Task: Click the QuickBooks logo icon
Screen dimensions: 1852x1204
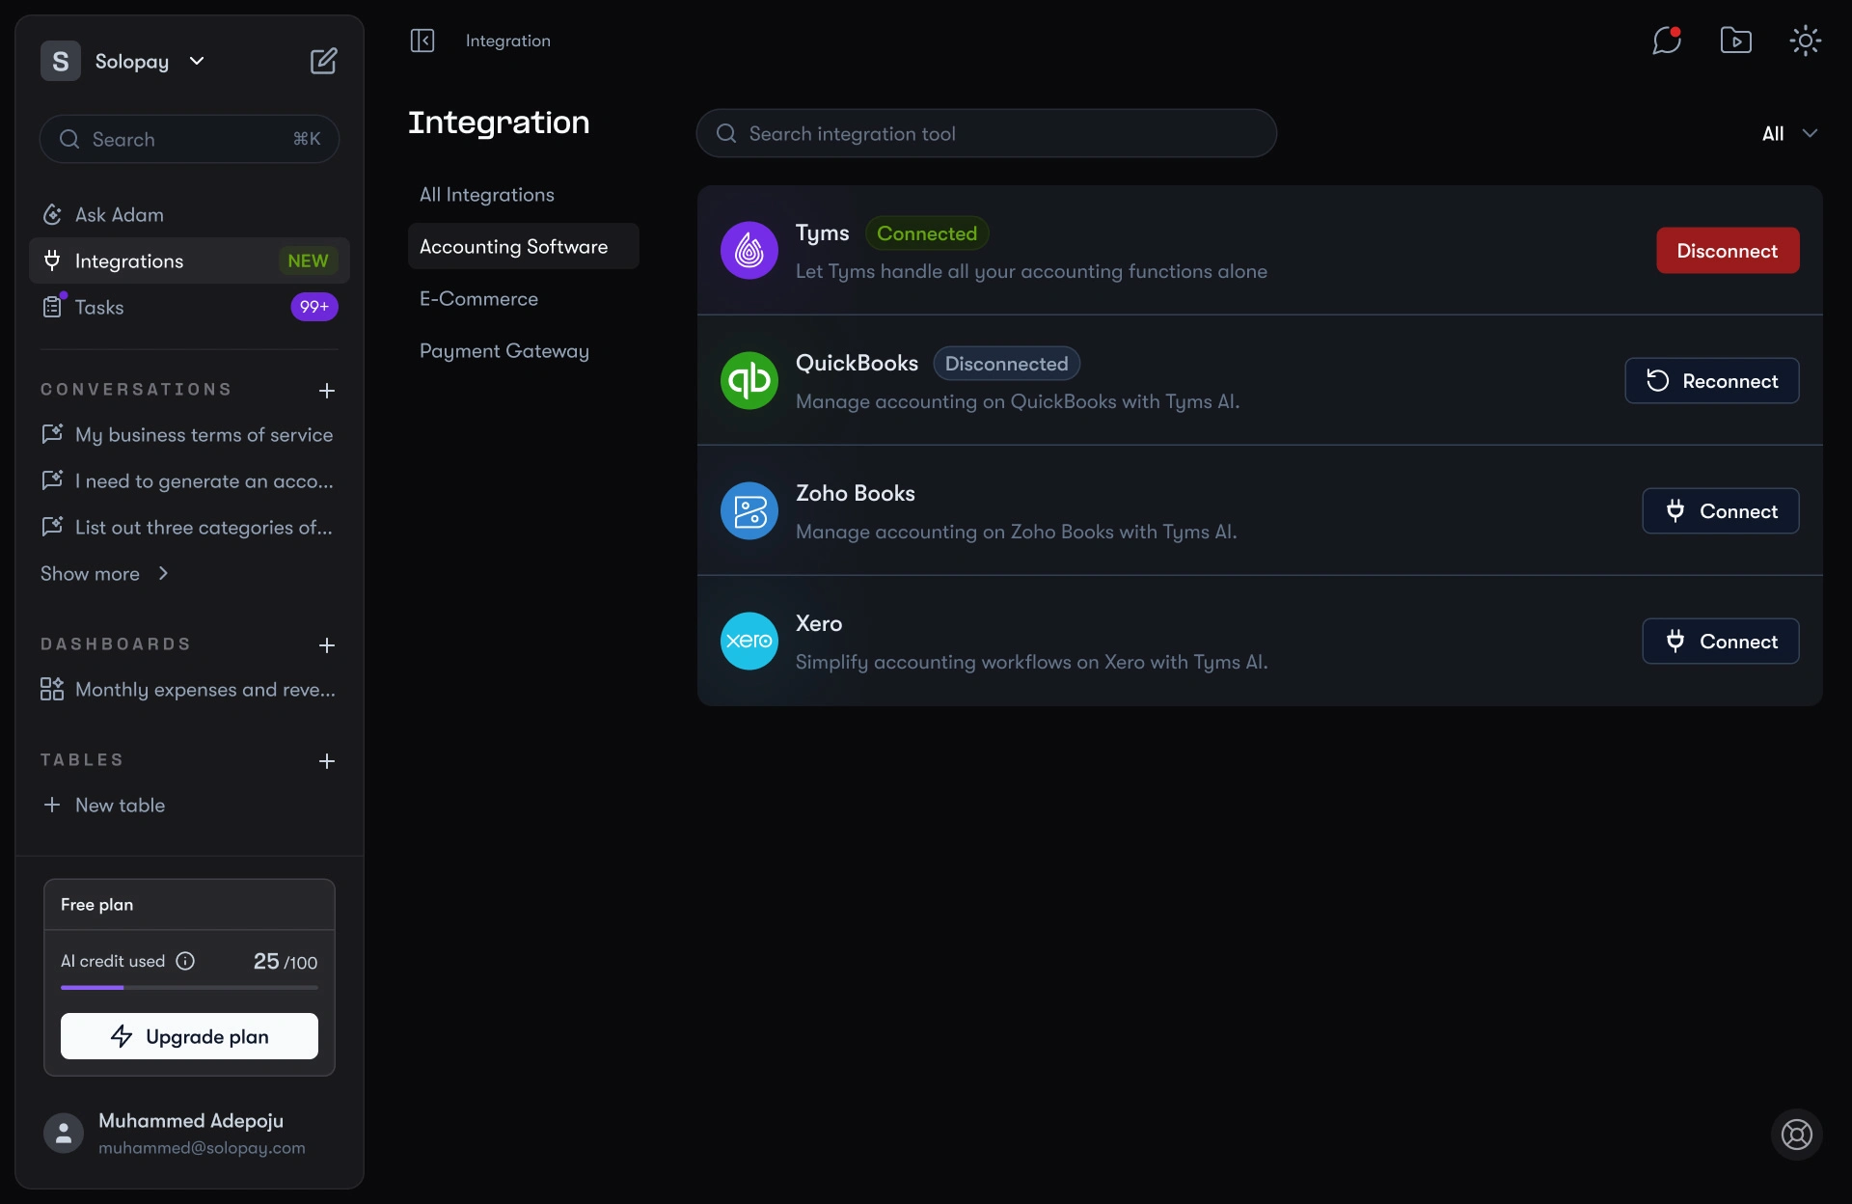Action: click(749, 380)
